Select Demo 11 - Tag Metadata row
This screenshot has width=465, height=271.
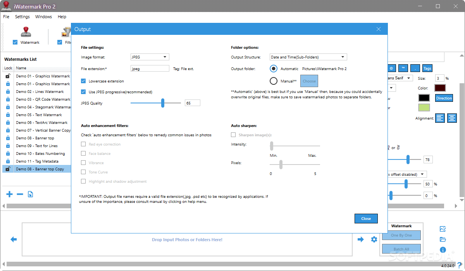pos(37,161)
